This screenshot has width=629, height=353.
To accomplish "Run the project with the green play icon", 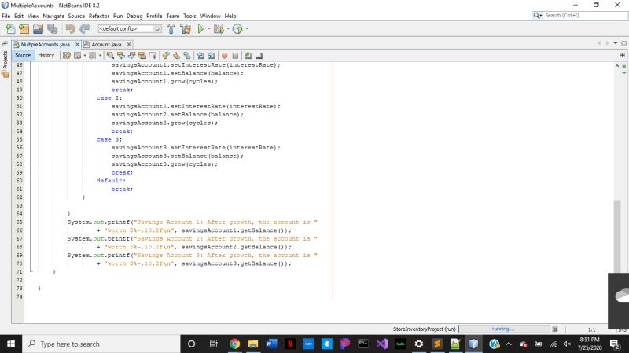I will (x=200, y=29).
